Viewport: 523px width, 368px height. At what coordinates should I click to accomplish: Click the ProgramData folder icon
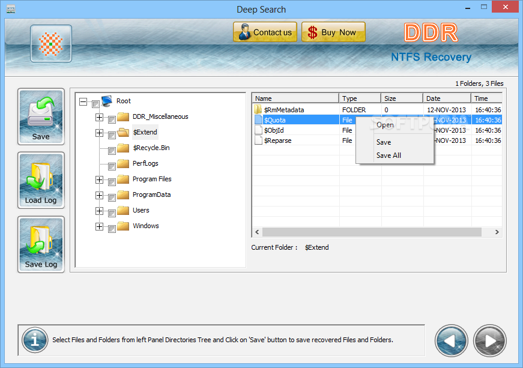123,195
